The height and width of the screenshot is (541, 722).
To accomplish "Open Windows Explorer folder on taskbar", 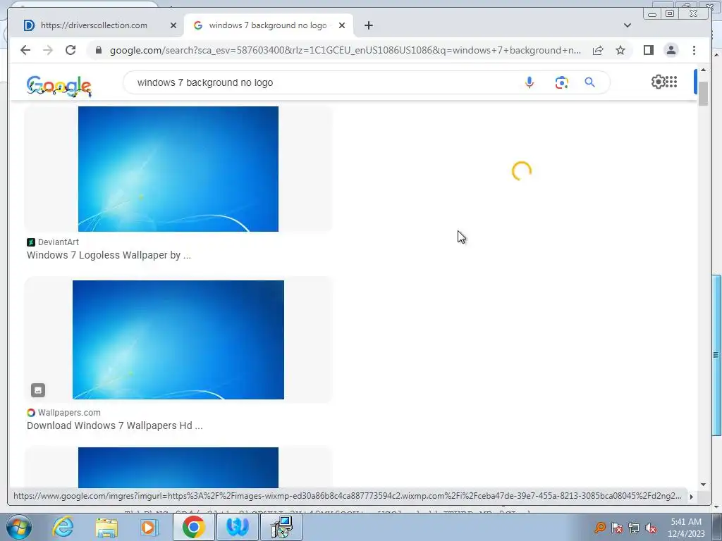I will tap(106, 527).
